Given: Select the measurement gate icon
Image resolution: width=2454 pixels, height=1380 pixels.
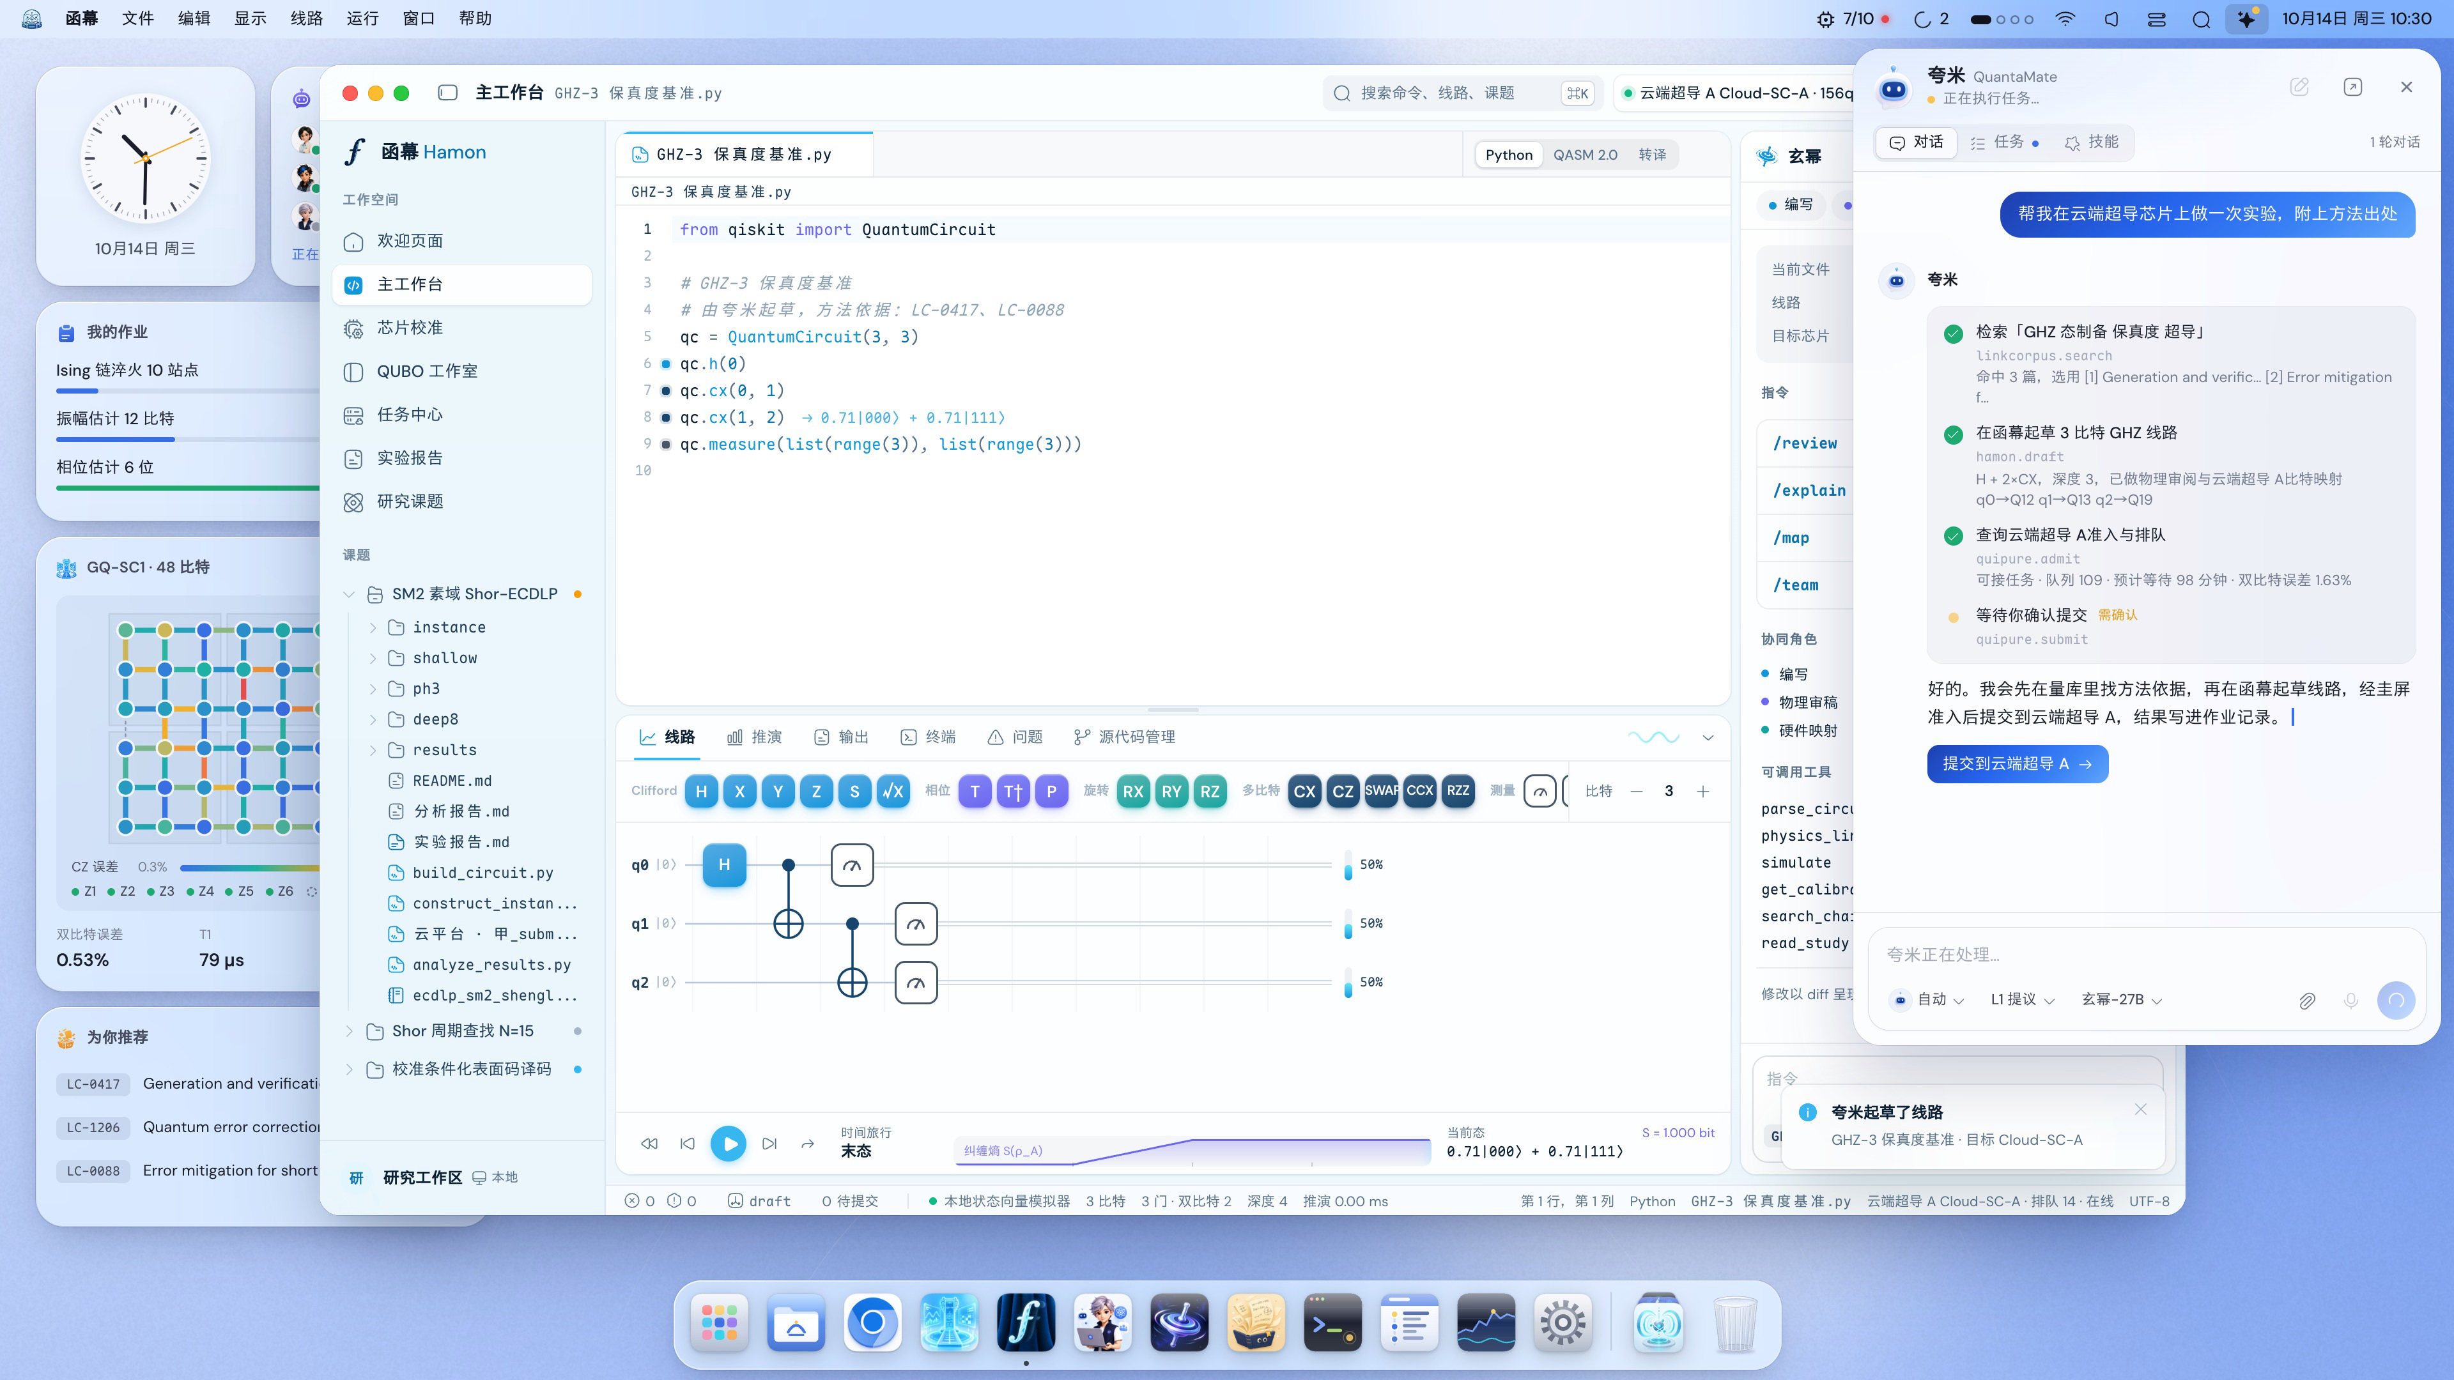Looking at the screenshot, I should [x=1540, y=790].
